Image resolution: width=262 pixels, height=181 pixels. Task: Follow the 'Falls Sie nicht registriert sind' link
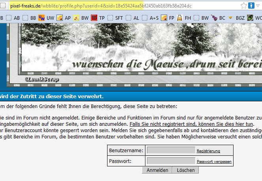191,124
